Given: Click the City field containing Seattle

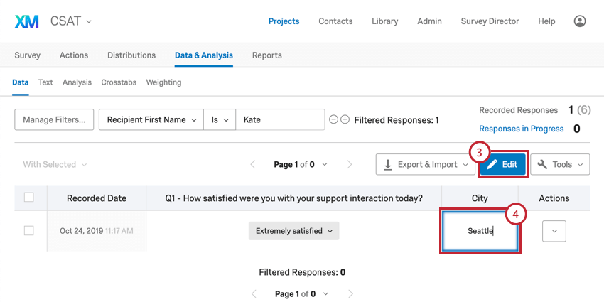Looking at the screenshot, I should 480,231.
